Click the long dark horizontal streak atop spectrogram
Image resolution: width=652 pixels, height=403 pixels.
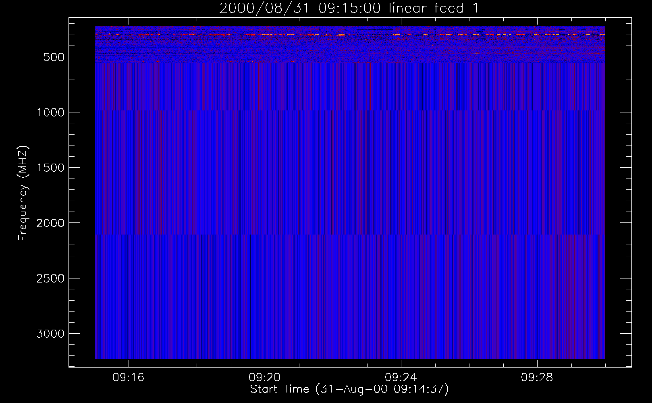375,30
